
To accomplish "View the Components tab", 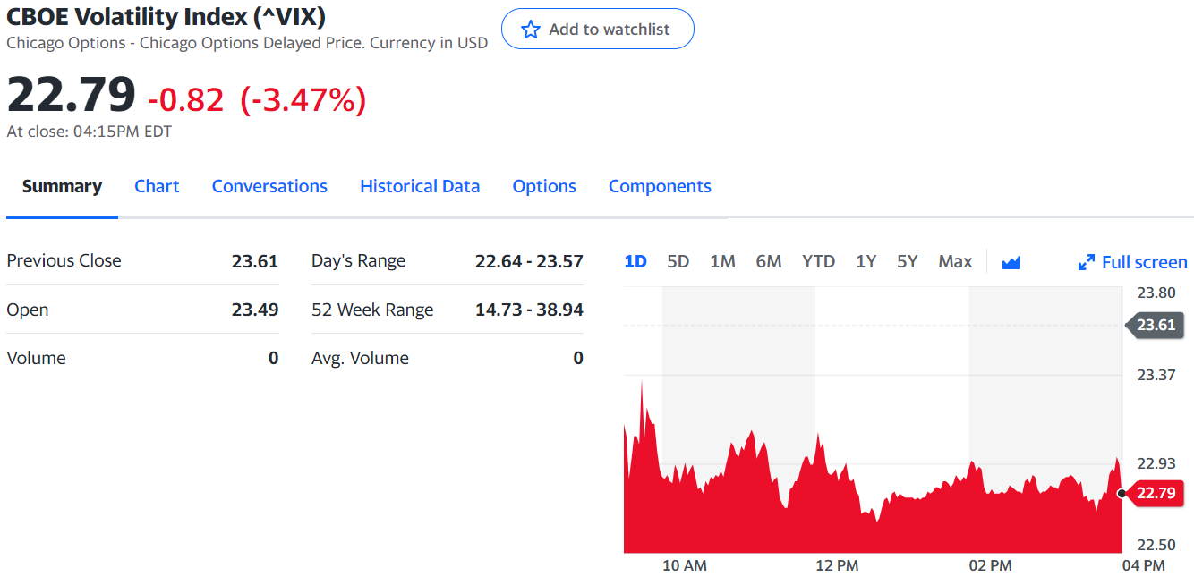I will pyautogui.click(x=660, y=186).
